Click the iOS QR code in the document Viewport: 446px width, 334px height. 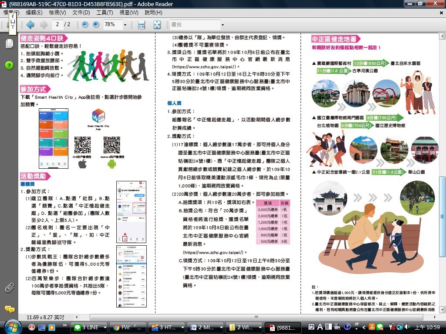(82, 145)
